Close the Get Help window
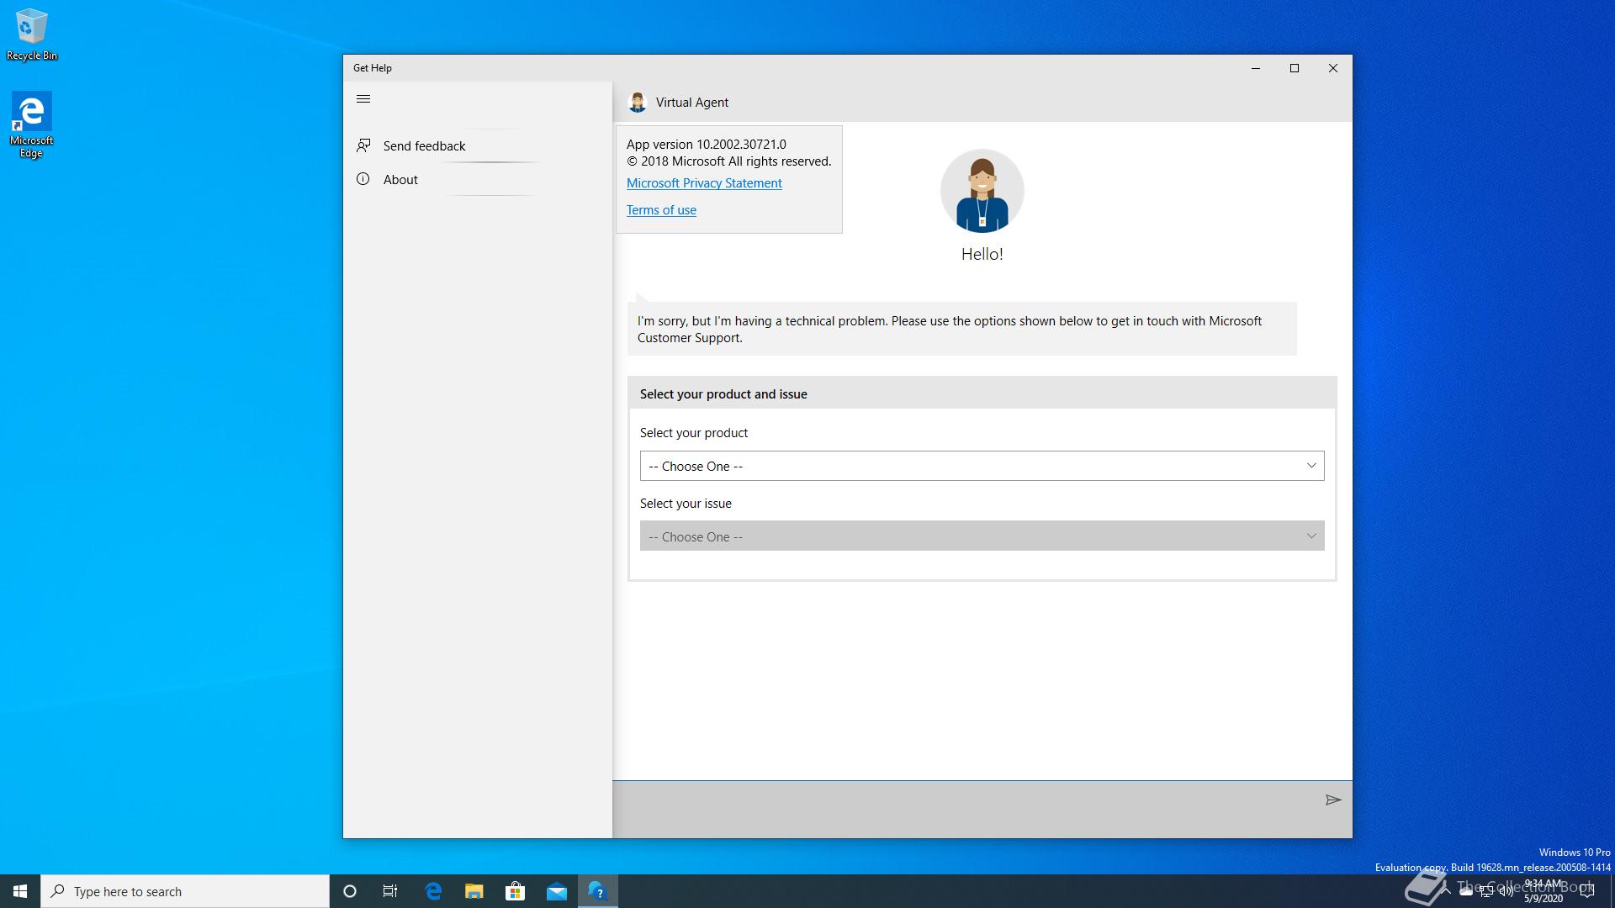This screenshot has width=1615, height=908. 1333,68
